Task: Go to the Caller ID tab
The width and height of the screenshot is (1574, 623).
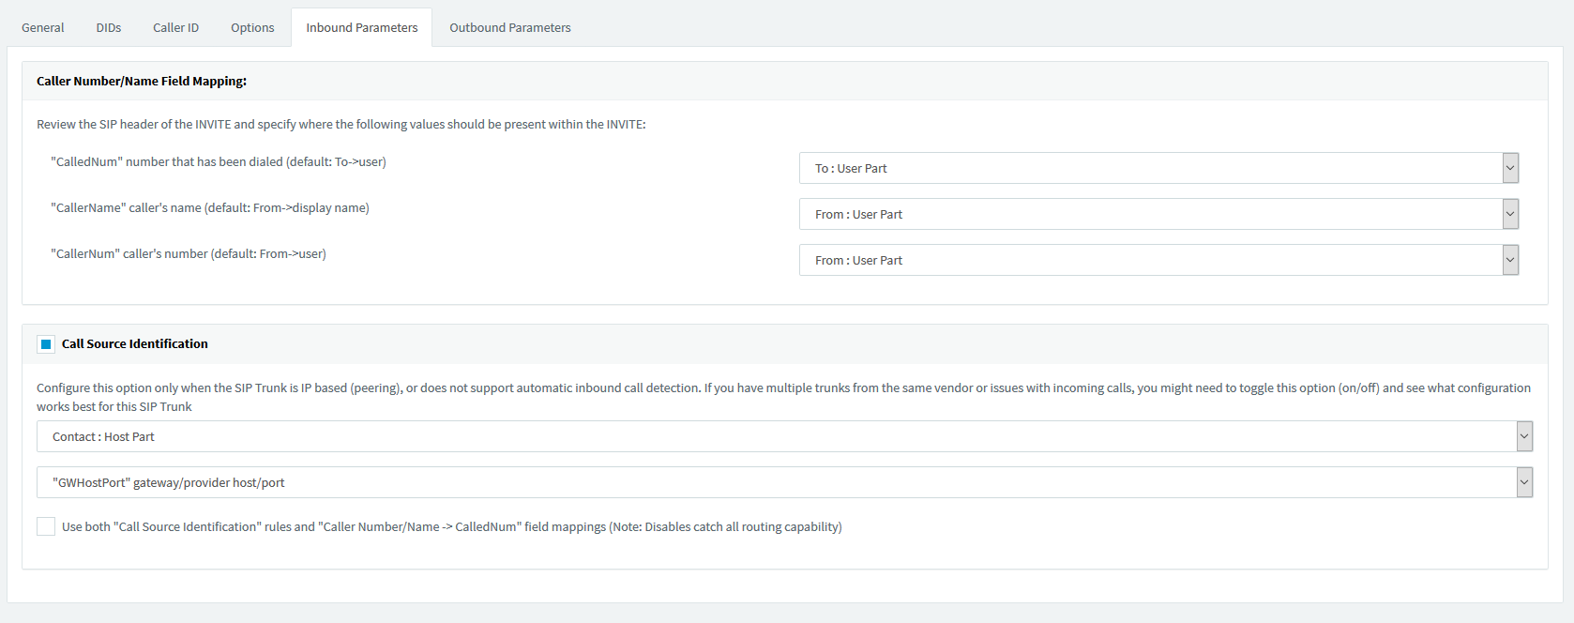Action: click(176, 27)
